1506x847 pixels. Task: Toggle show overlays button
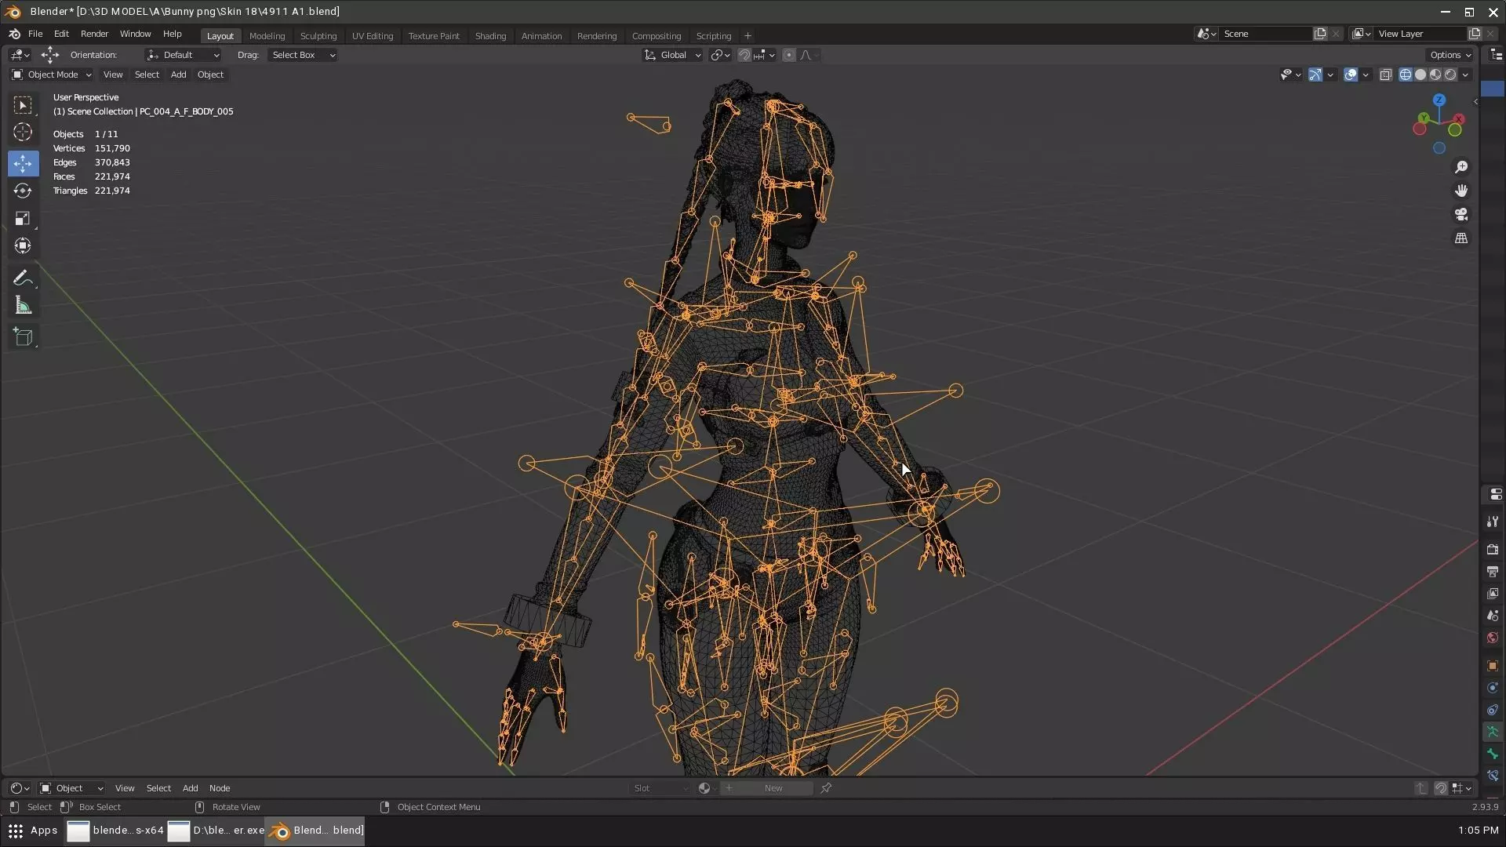tap(1351, 75)
